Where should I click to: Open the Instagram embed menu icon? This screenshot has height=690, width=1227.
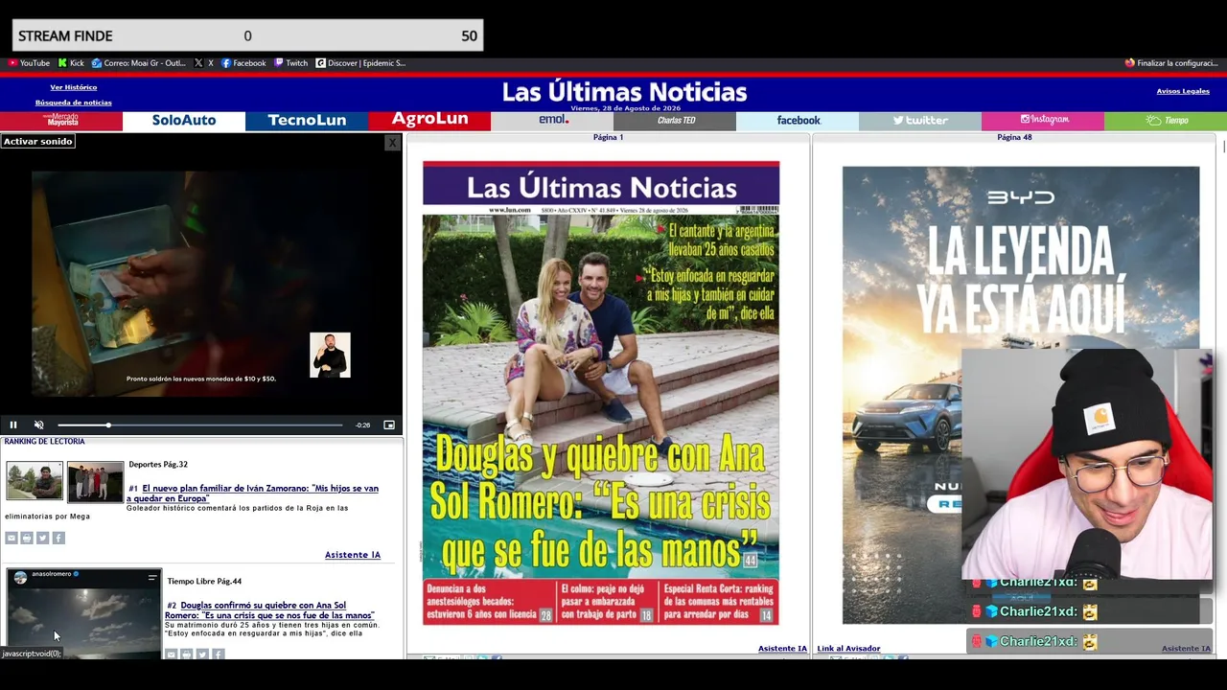[x=151, y=578]
